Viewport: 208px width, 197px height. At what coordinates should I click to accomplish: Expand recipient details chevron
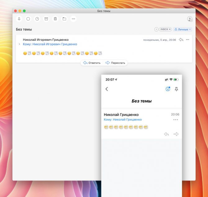[19, 44]
